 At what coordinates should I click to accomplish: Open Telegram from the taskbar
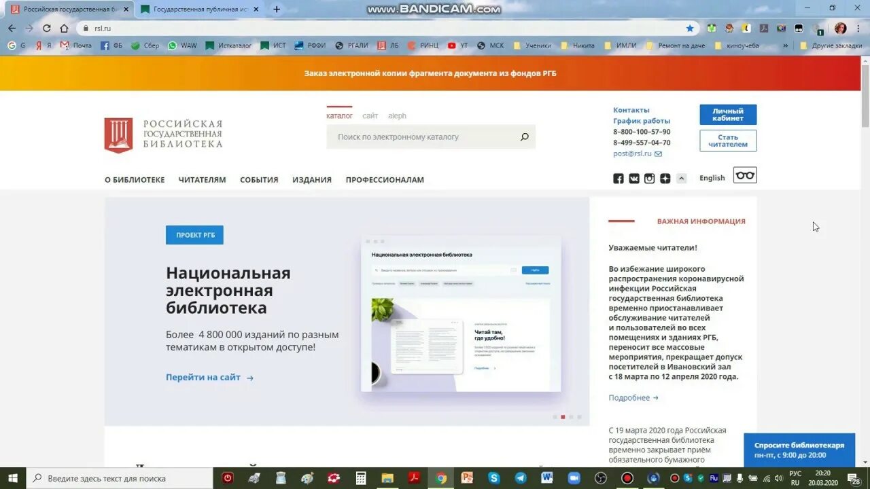pyautogui.click(x=521, y=478)
